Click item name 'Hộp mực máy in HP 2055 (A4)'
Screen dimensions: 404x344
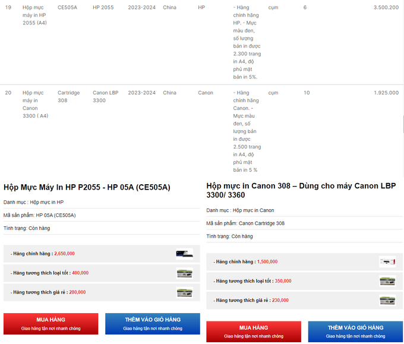pos(34,15)
